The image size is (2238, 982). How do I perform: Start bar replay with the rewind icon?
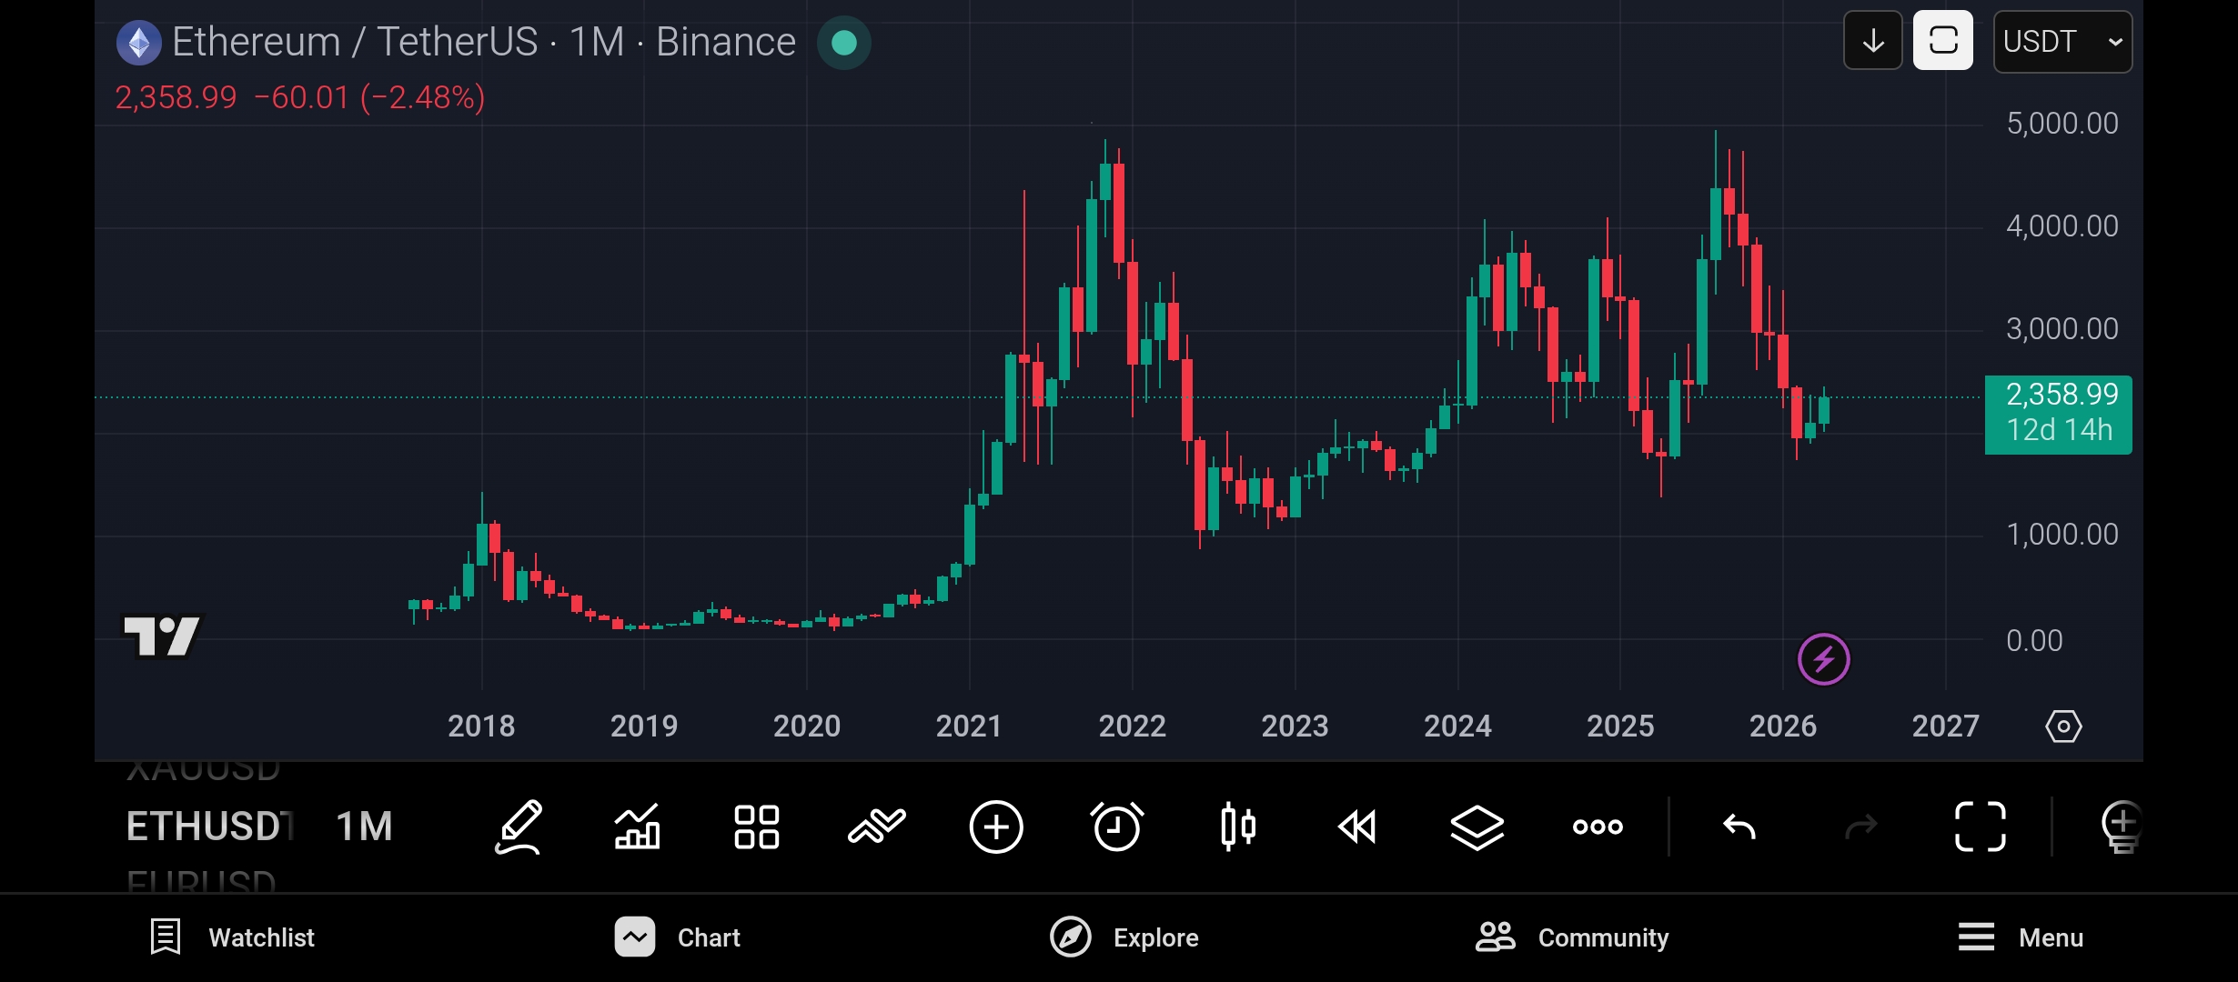(x=1356, y=827)
